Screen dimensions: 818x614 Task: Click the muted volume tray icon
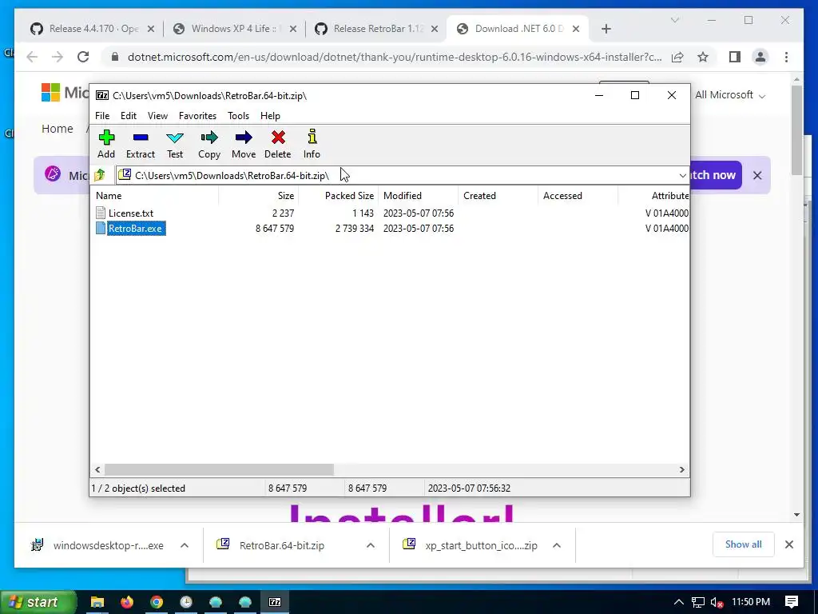(x=717, y=602)
